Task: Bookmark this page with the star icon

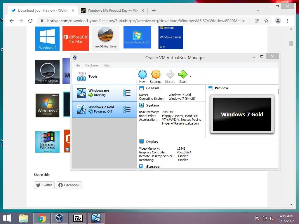Action: pos(266,21)
